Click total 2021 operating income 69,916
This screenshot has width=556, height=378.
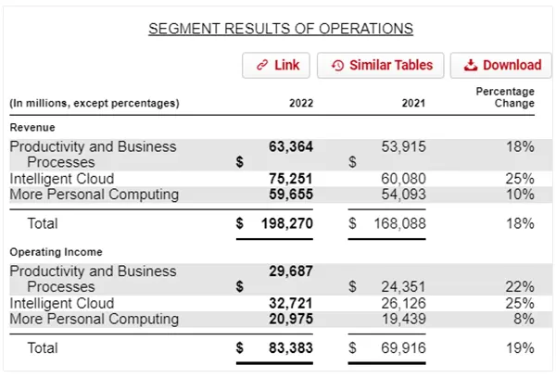point(403,347)
